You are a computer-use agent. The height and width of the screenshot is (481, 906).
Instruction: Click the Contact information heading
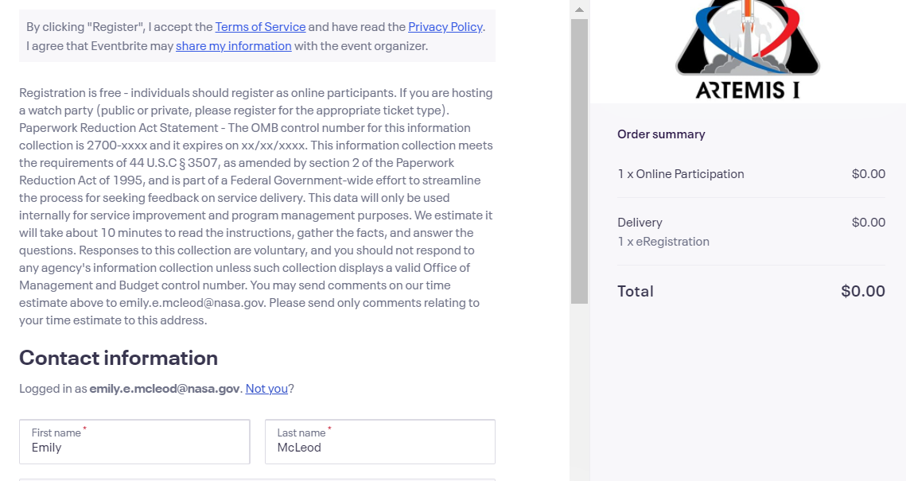119,358
